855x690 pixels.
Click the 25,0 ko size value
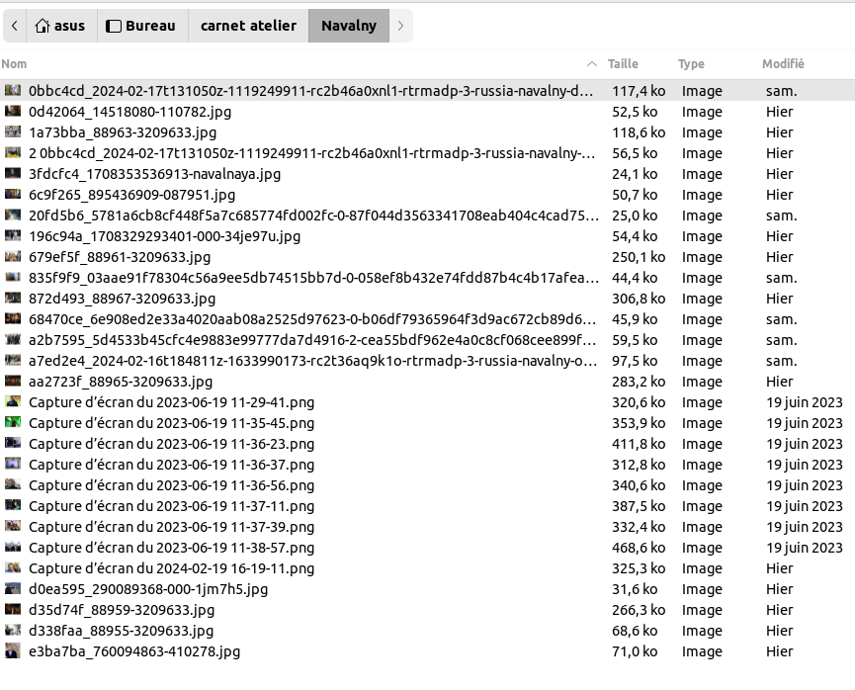pos(635,216)
